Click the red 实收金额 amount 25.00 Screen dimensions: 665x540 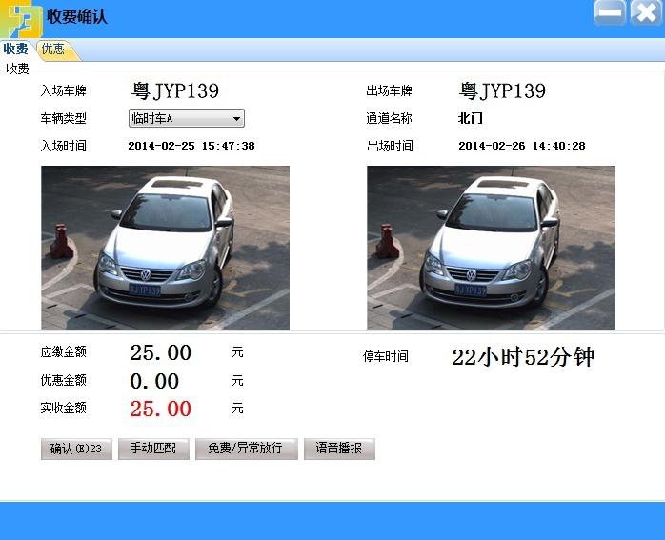point(160,410)
